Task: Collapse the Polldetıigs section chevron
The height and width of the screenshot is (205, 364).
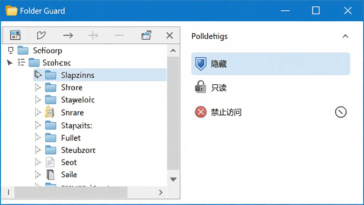Action: click(345, 36)
